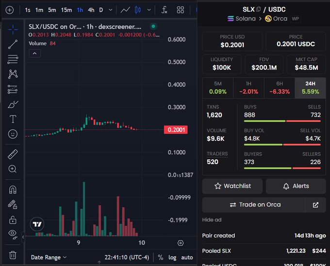Toggle magnet mode
Screen dimensions: 330x266
[13, 190]
